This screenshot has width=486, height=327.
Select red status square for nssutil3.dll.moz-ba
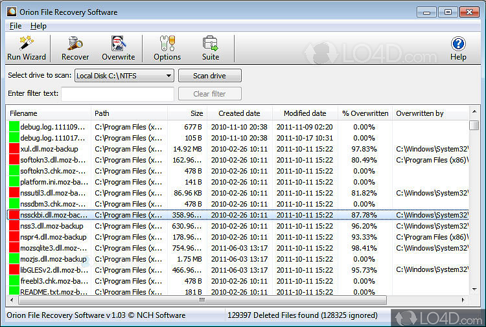[14, 192]
